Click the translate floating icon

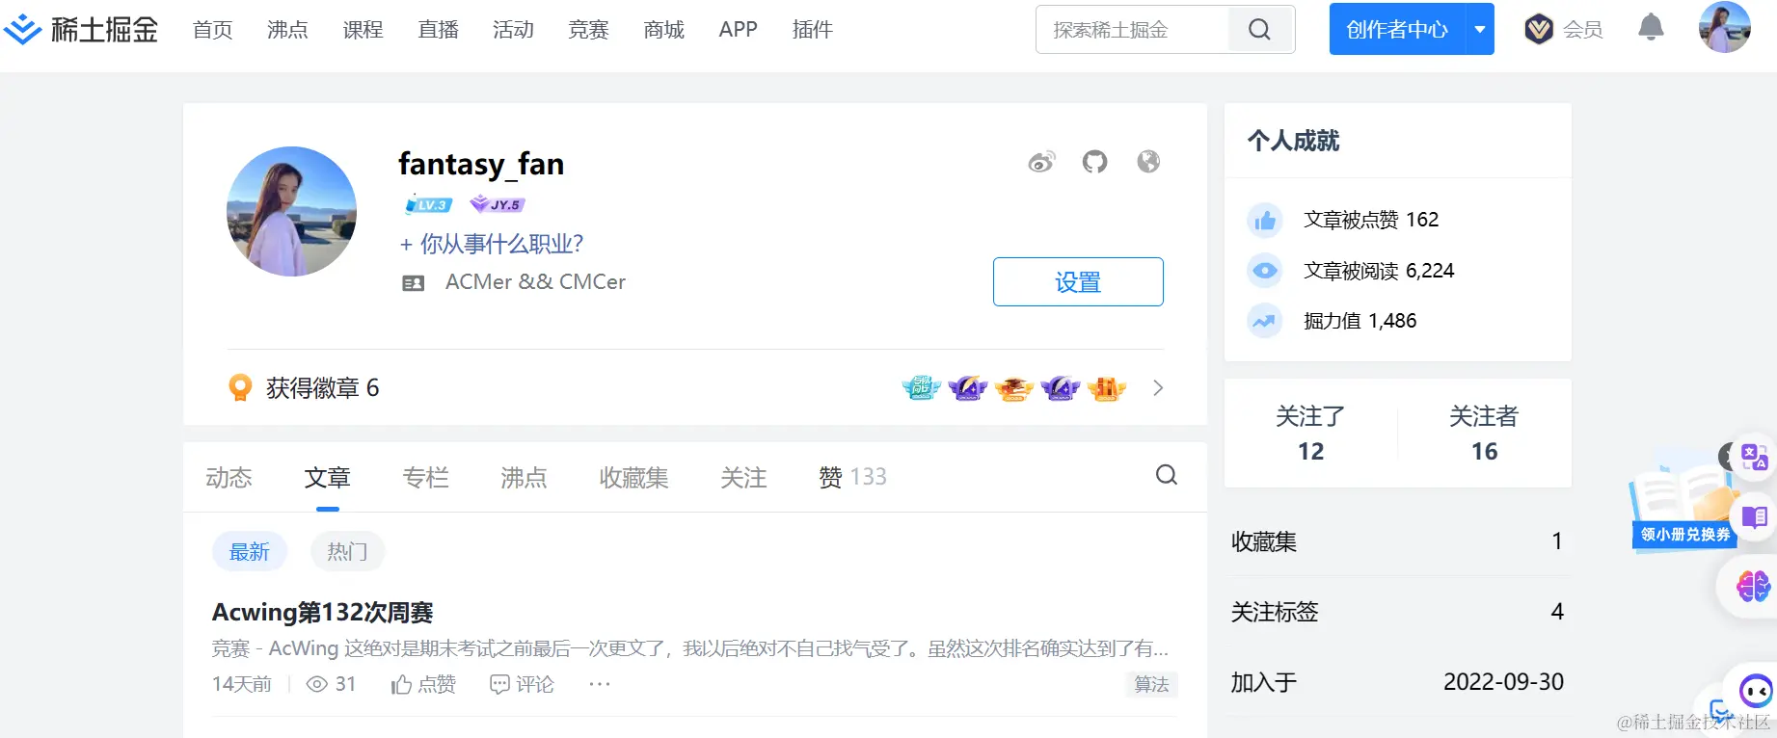pyautogui.click(x=1754, y=457)
